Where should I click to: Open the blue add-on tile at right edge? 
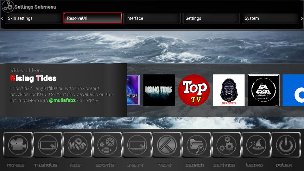[x=293, y=90]
